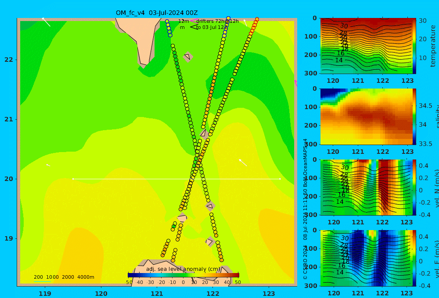Viewport: 439px width, 298px height.
Task: Click the magenta drifter arrow in the legend
Action: pos(194,21)
